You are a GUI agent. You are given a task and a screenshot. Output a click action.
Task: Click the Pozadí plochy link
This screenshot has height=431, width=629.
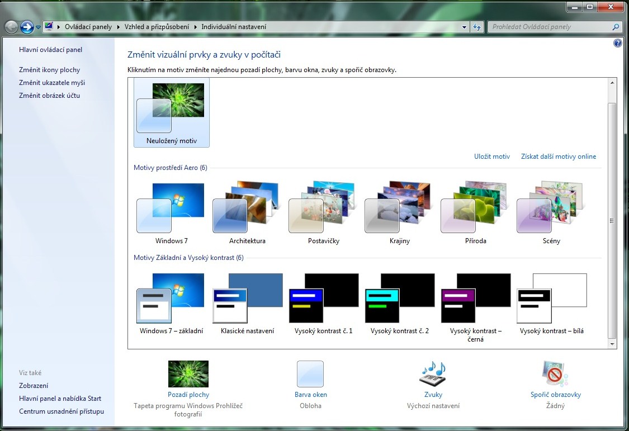click(x=188, y=395)
